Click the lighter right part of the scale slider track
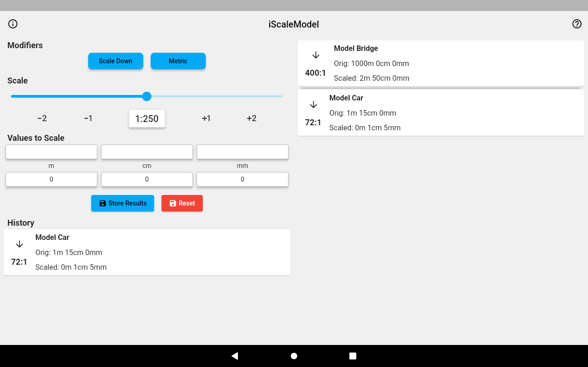The height and width of the screenshot is (367, 588). [x=217, y=96]
